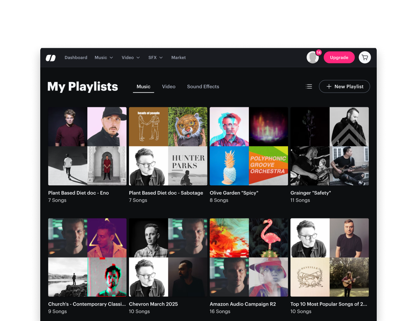Switch to list view layout

click(x=309, y=87)
